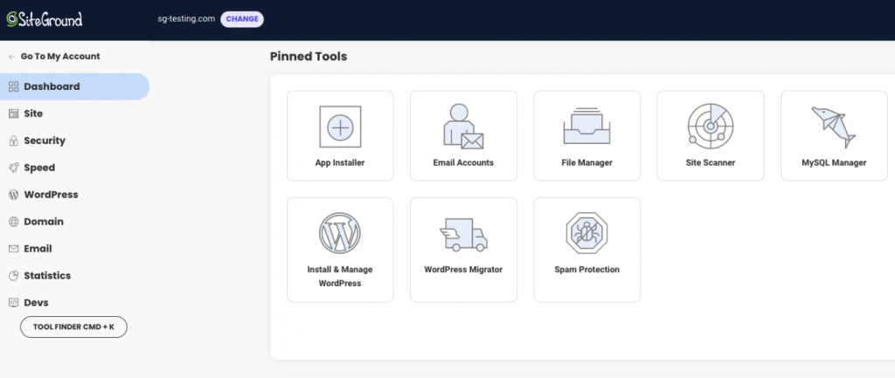Launch the Site Scanner radar icon
Viewport: 895px width, 378px height.
point(710,126)
